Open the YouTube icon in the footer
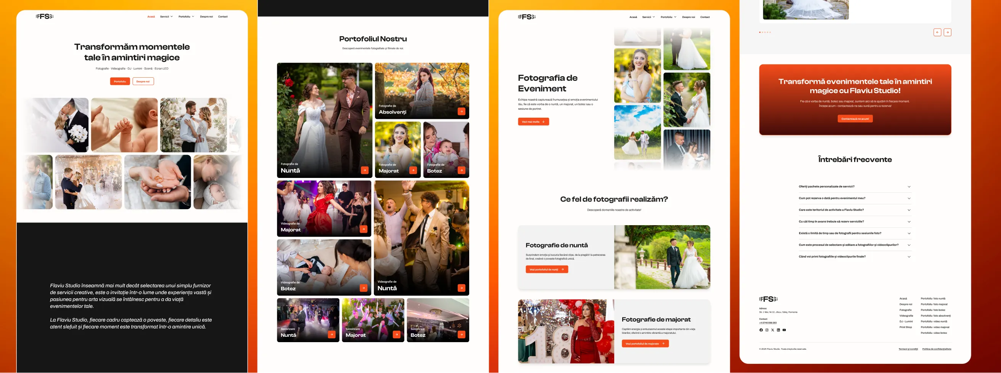The image size is (1001, 373). 784,330
